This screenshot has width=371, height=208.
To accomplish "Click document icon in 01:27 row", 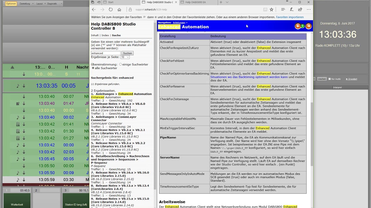I will (x=18, y=138).
